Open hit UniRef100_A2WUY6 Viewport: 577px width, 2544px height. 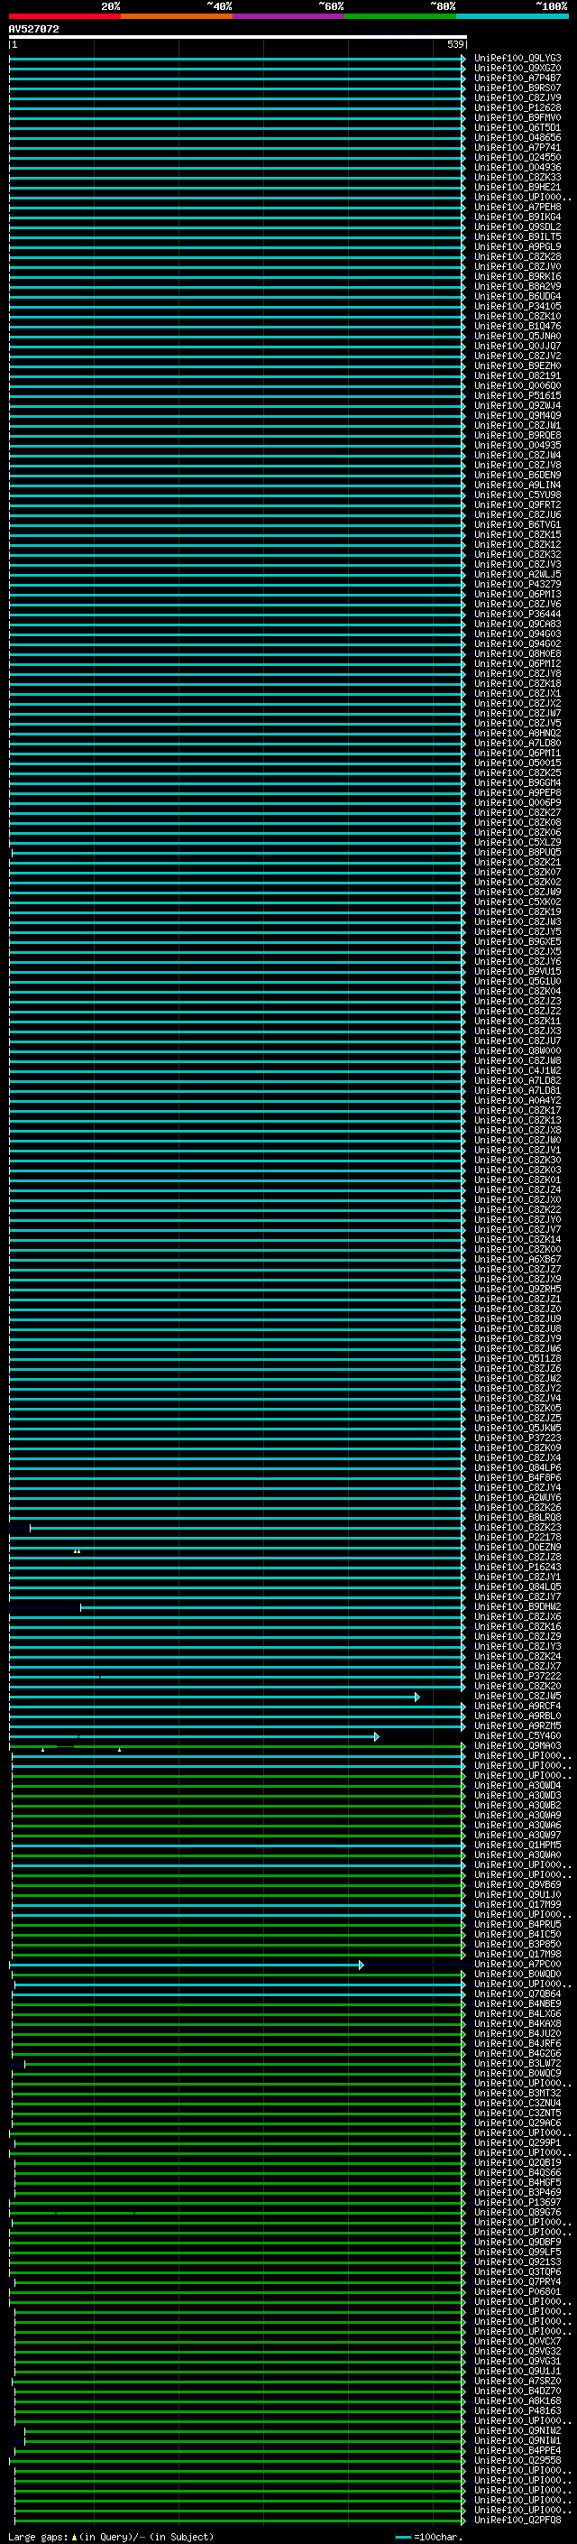click(x=517, y=1498)
